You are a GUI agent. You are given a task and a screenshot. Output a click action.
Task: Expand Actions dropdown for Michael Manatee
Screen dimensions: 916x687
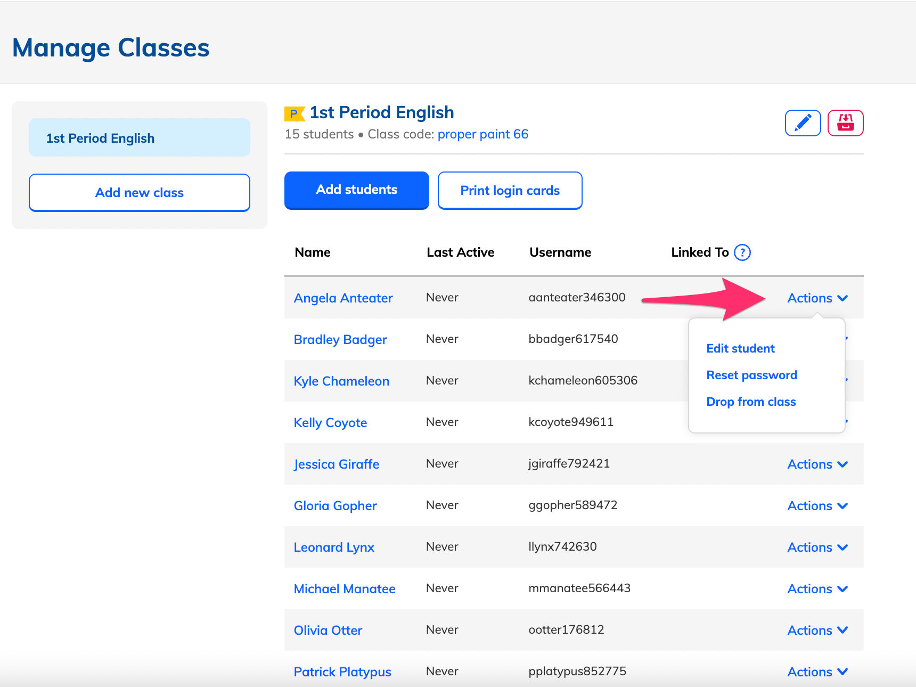pos(817,589)
